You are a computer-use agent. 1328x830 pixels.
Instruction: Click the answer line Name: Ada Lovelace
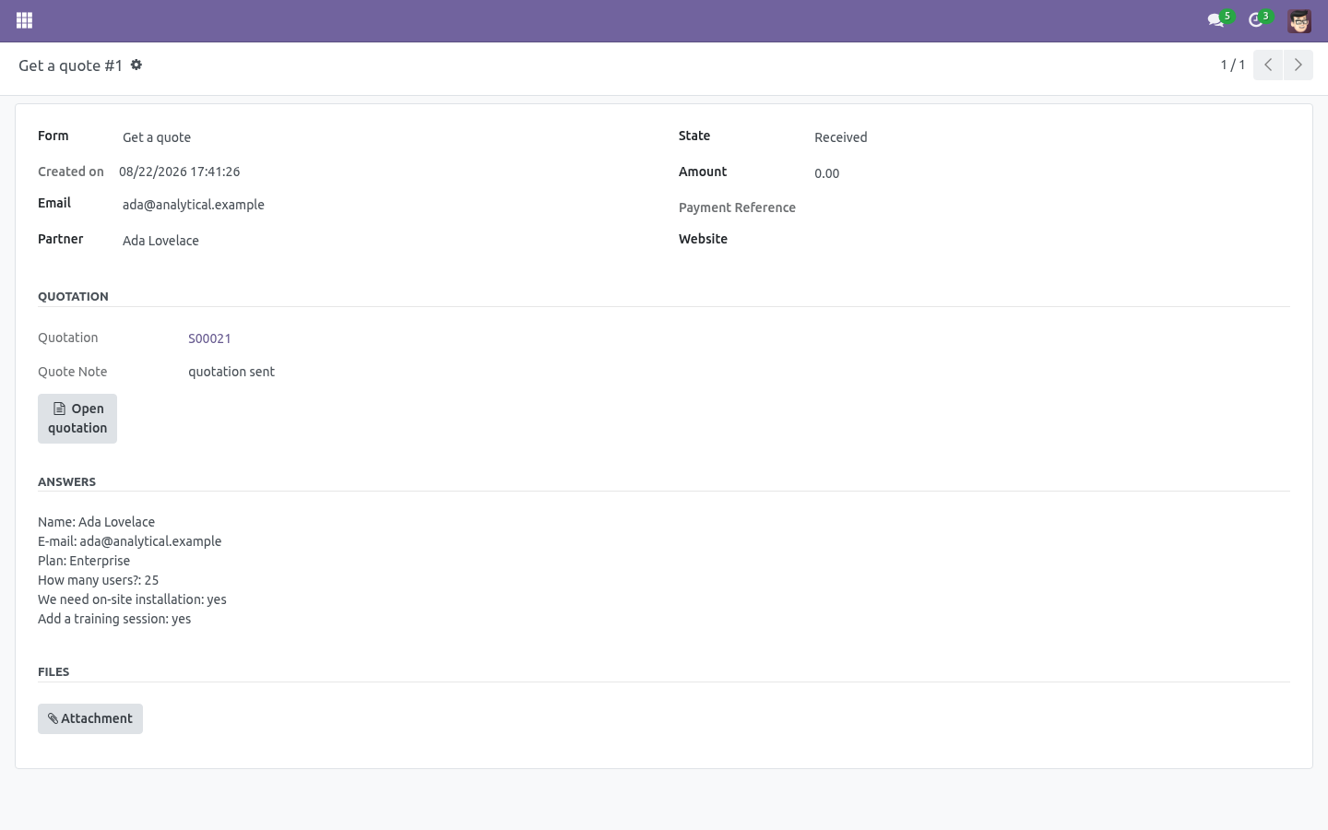[x=97, y=522]
